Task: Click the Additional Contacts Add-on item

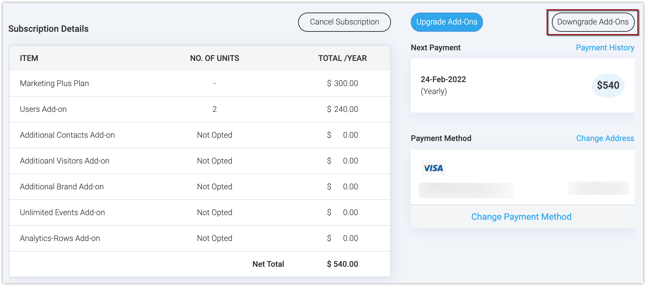Action: [67, 135]
